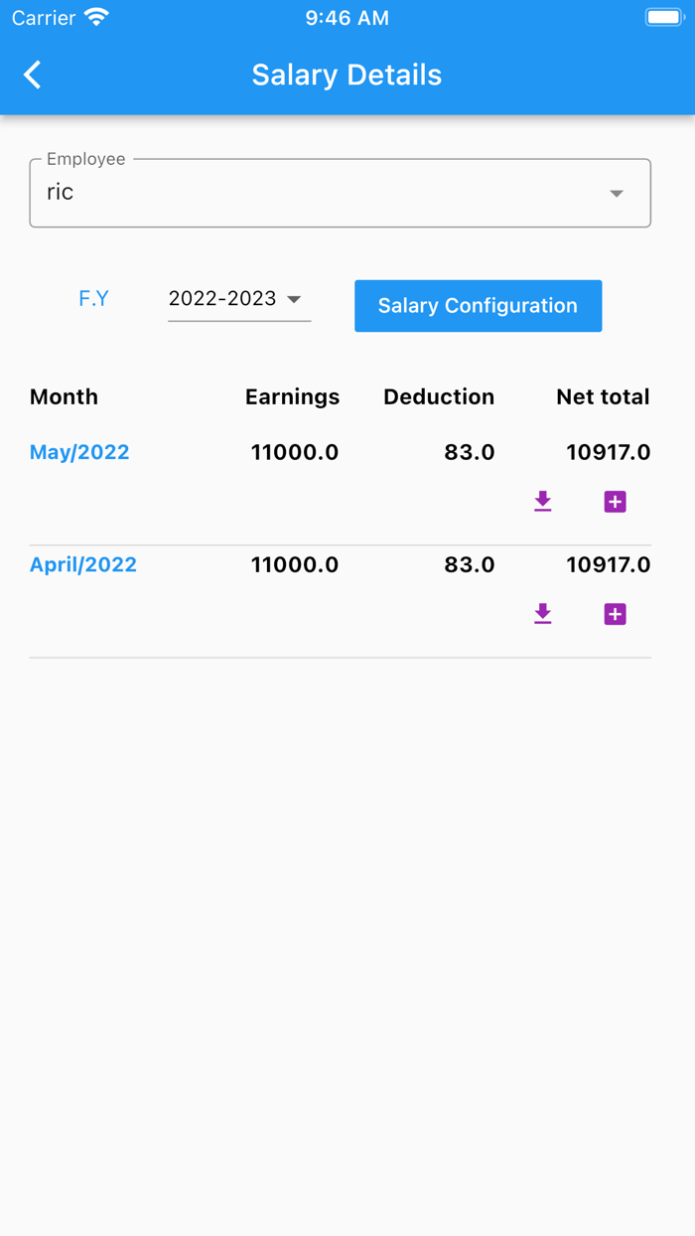The width and height of the screenshot is (695, 1236).
Task: Navigate back using the back arrow icon
Action: pyautogui.click(x=31, y=75)
